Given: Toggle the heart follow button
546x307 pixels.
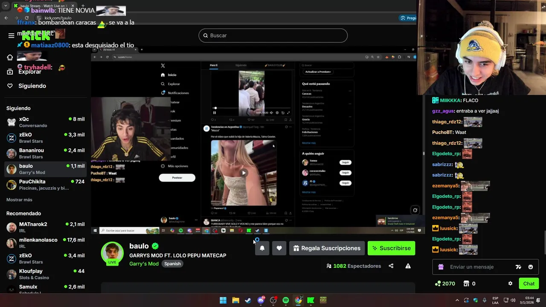Looking at the screenshot, I should pos(279,248).
